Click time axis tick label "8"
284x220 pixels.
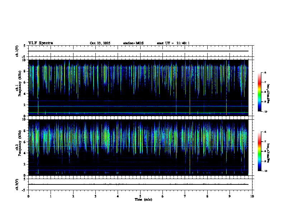tap(207, 196)
